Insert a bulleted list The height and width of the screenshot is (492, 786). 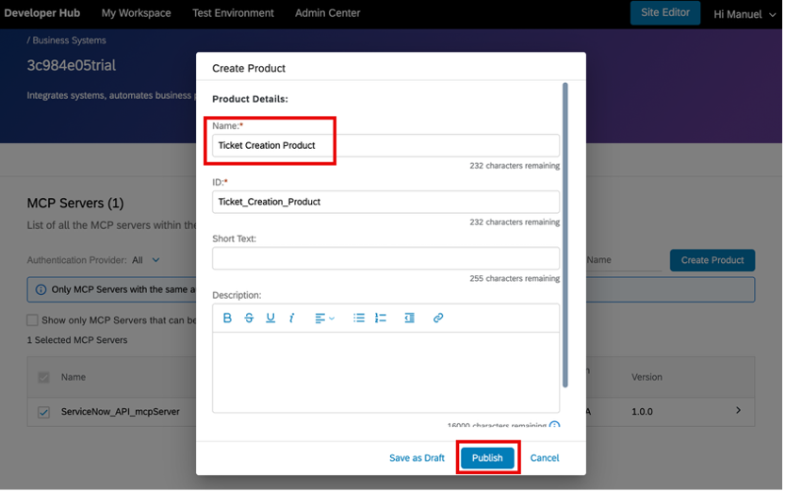pos(359,318)
